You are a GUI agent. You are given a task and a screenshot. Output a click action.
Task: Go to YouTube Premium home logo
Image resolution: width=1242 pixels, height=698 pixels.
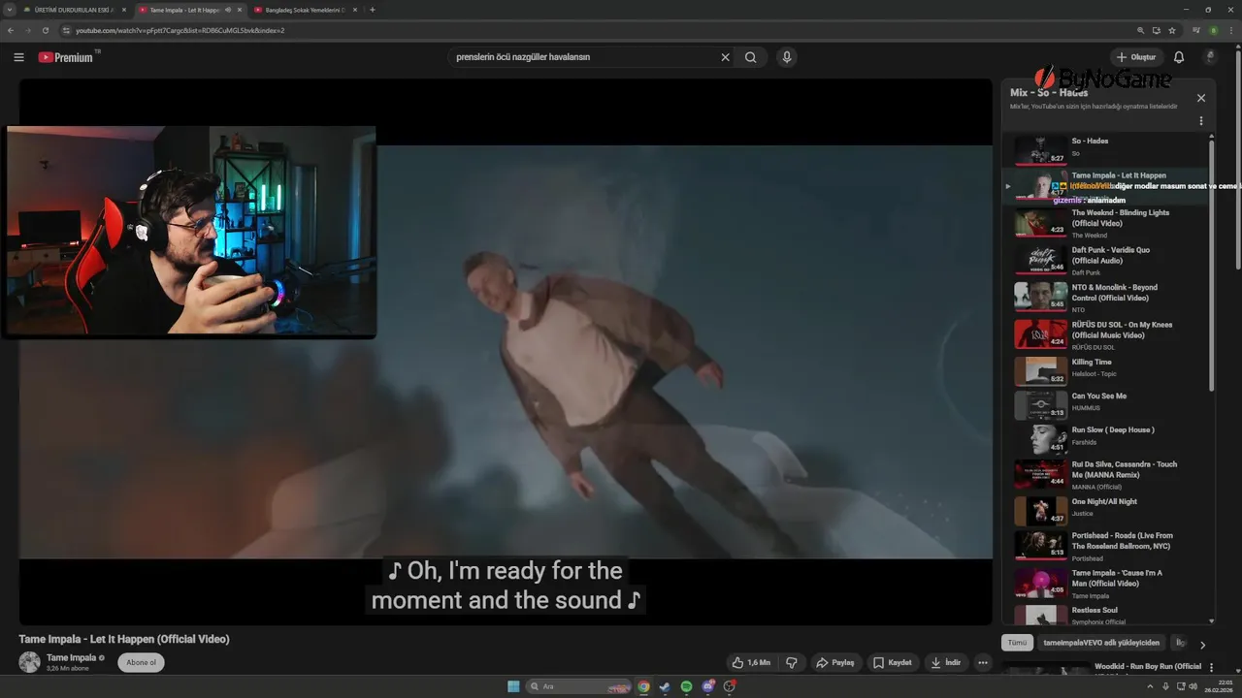click(x=68, y=57)
